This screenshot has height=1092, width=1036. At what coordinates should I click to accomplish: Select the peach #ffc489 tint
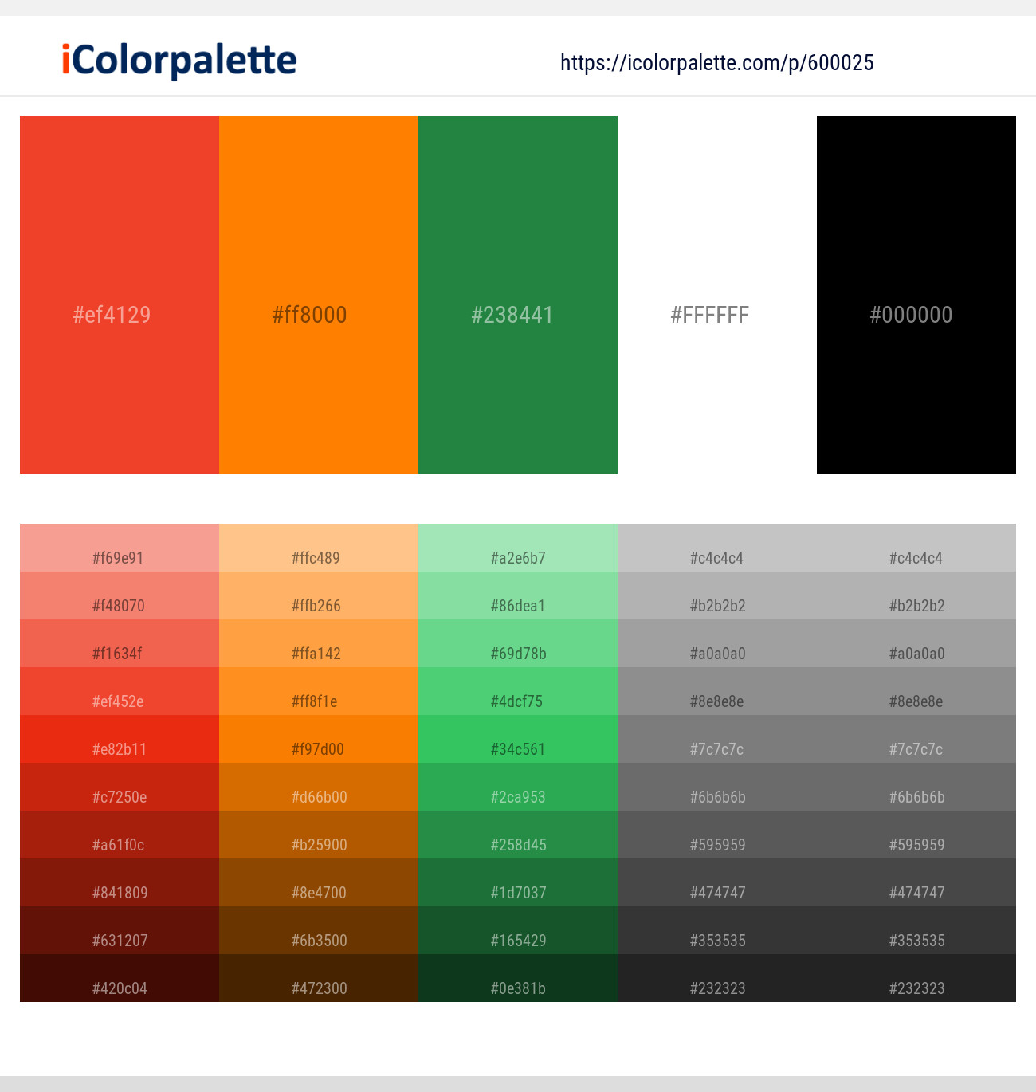[319, 548]
